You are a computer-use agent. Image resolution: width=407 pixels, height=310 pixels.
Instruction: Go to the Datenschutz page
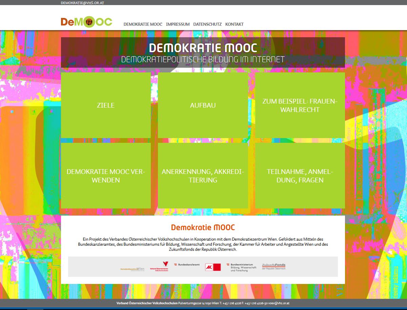[x=207, y=24]
